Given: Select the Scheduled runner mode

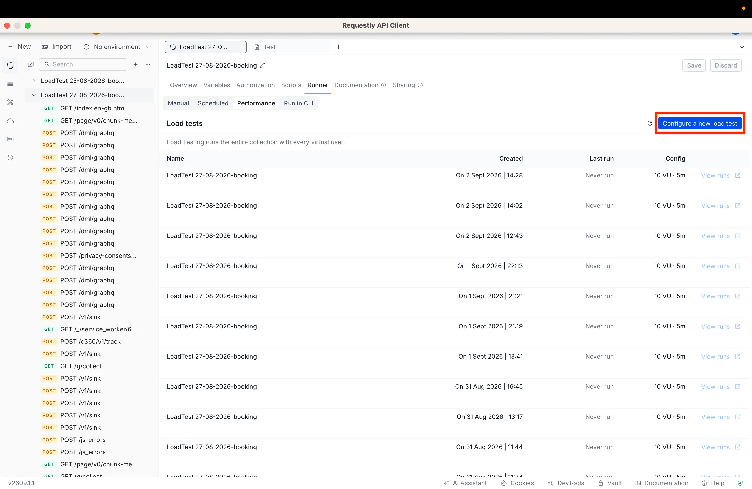Looking at the screenshot, I should [x=213, y=103].
